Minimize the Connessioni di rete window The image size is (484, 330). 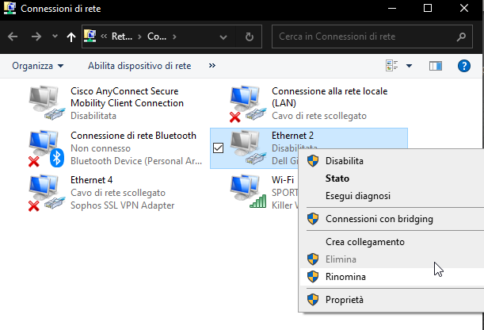click(x=392, y=9)
